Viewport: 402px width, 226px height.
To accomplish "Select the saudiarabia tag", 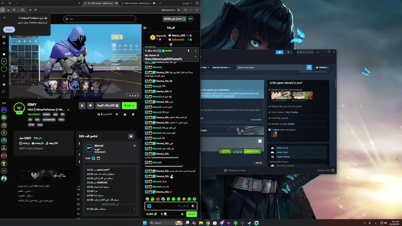I will click(49, 120).
